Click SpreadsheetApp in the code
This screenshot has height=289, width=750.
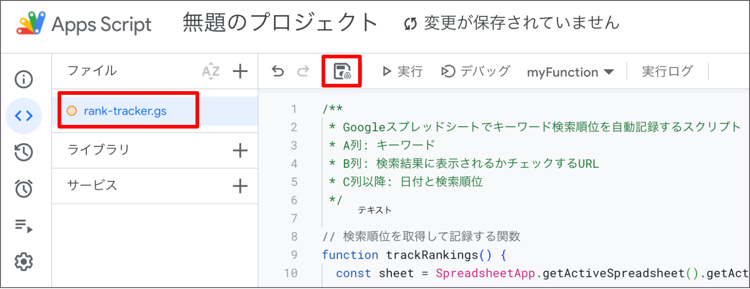coord(485,273)
